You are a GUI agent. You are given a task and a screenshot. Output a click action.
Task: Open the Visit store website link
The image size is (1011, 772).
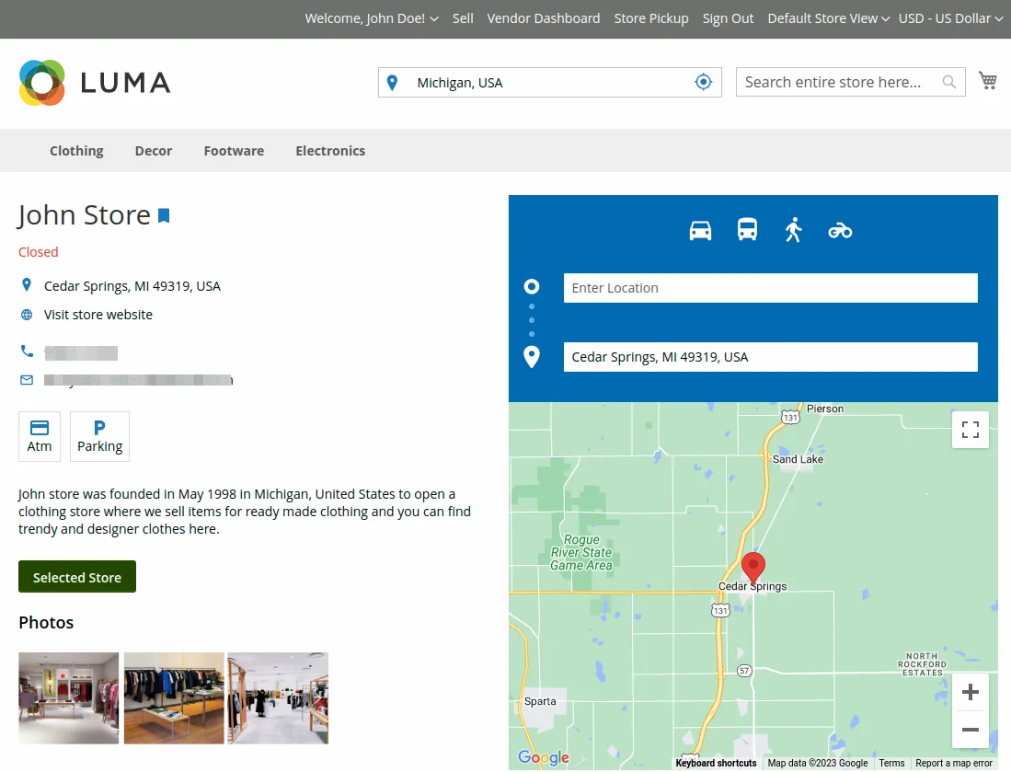[x=98, y=314]
